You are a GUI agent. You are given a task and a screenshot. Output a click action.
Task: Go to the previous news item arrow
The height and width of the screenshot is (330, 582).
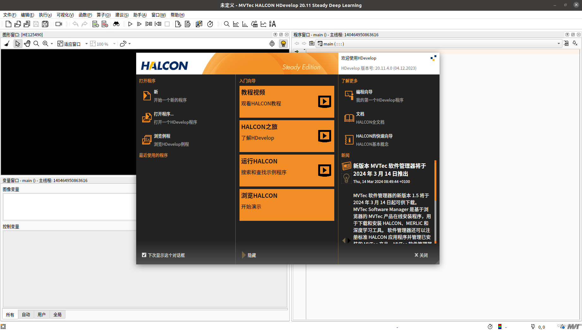click(x=344, y=240)
